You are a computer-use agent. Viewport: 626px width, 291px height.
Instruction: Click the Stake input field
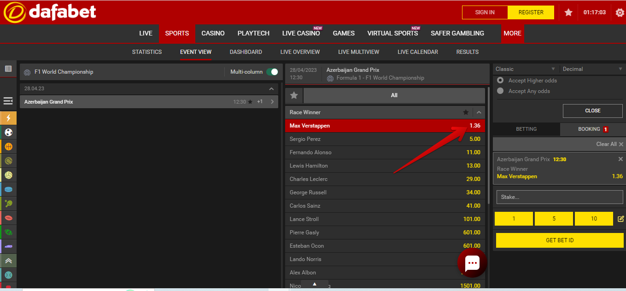click(560, 197)
